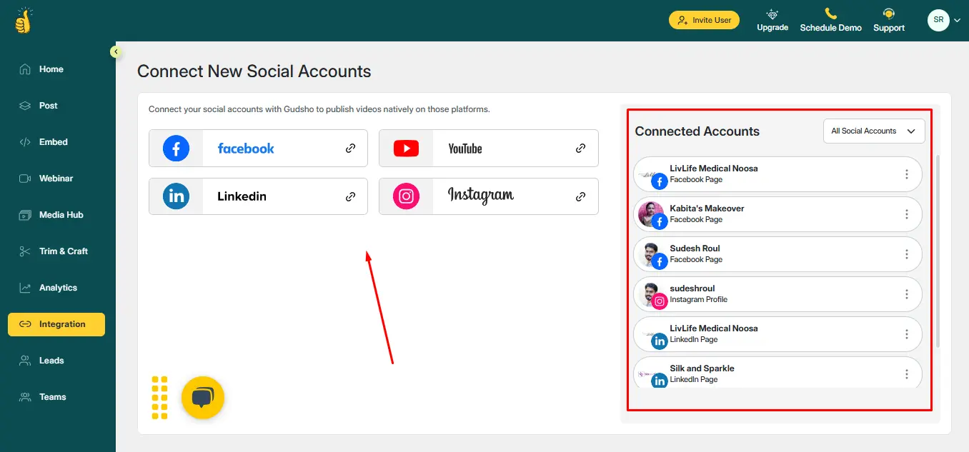Viewport: 969px width, 452px height.
Task: Open options menu for Kabita's Makeover
Action: tap(907, 214)
